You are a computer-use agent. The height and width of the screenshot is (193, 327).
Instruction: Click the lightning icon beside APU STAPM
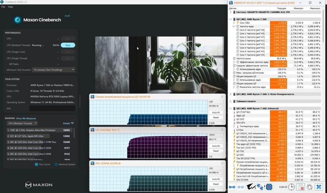click(234, 180)
